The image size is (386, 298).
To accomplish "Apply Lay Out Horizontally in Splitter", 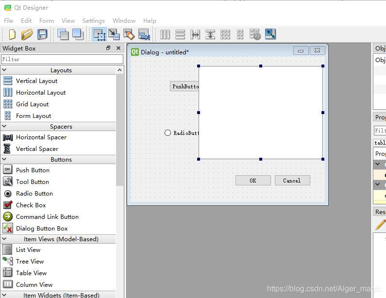I will (195, 34).
